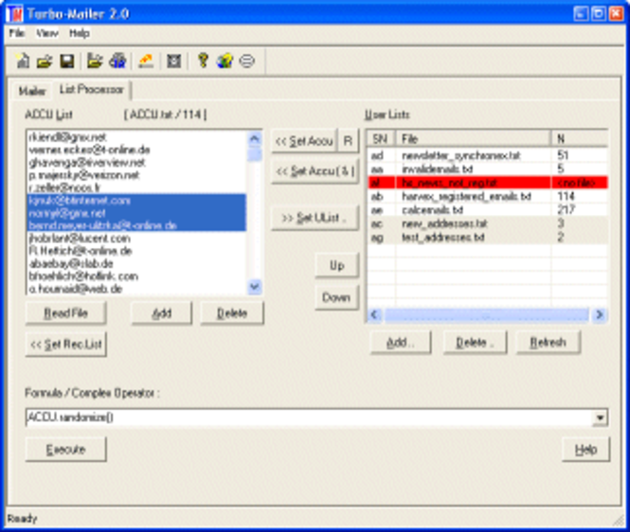
Task: Click the New document toolbar icon
Action: pyautogui.click(x=23, y=61)
